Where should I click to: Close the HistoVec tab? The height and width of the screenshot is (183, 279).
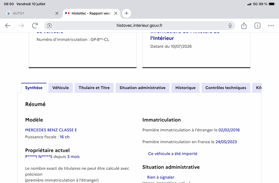(116, 13)
